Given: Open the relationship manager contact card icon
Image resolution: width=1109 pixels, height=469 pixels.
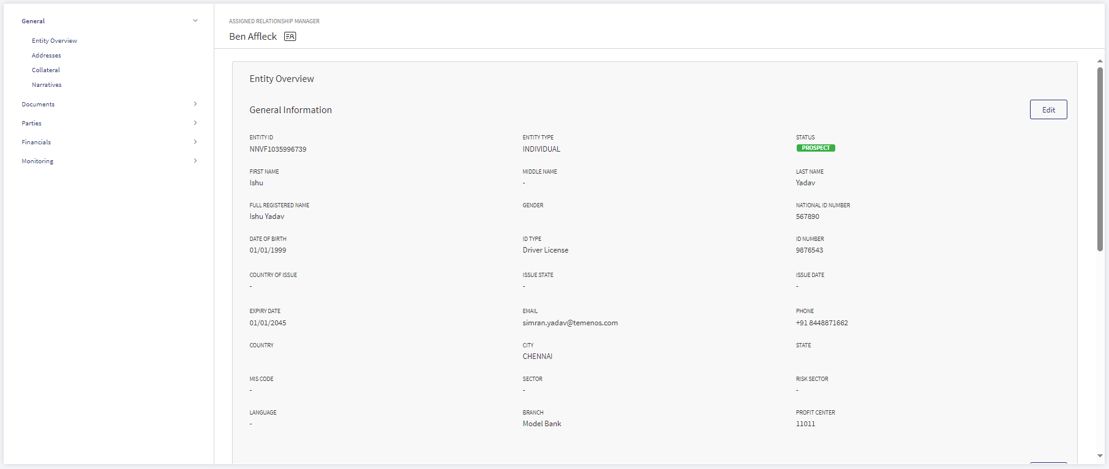Looking at the screenshot, I should click(x=290, y=37).
